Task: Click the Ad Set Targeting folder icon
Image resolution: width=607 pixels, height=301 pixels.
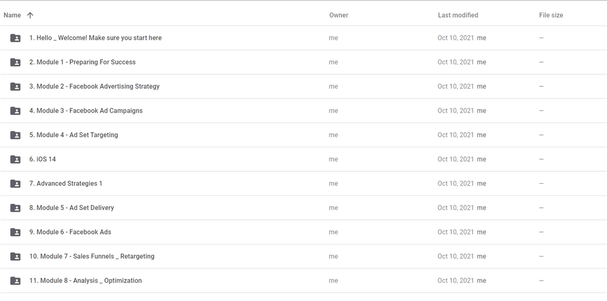Action: (15, 135)
